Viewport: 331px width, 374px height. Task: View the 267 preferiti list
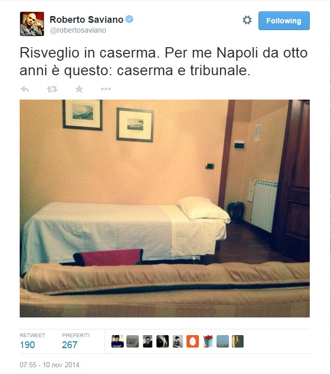[69, 344]
